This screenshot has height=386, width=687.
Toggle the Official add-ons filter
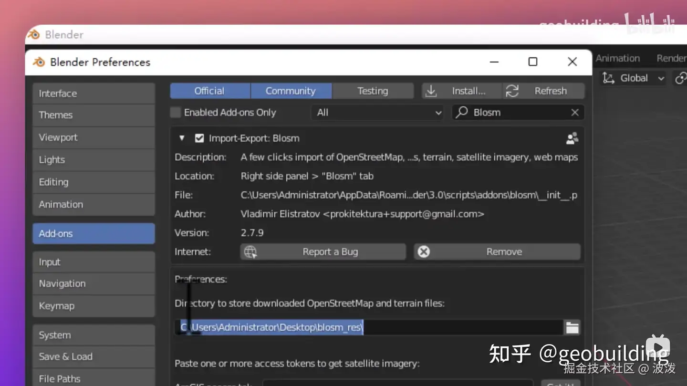point(210,91)
